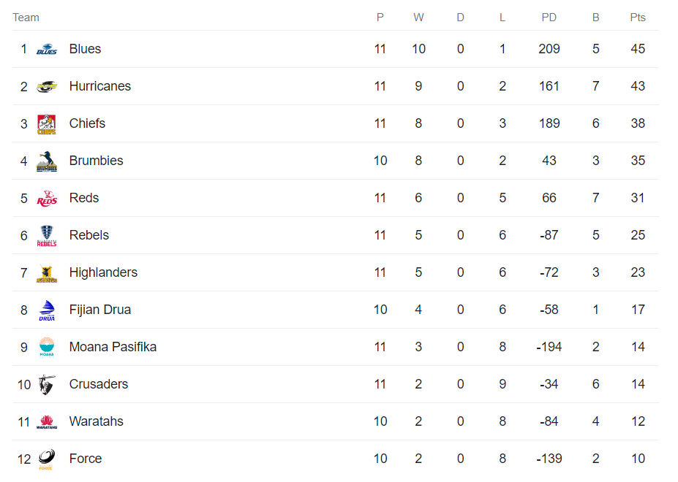Click the Highlanders team logo
Screen dimensions: 678x482
pos(47,273)
